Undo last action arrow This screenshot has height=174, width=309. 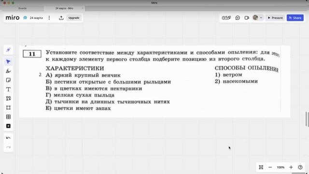(8, 138)
